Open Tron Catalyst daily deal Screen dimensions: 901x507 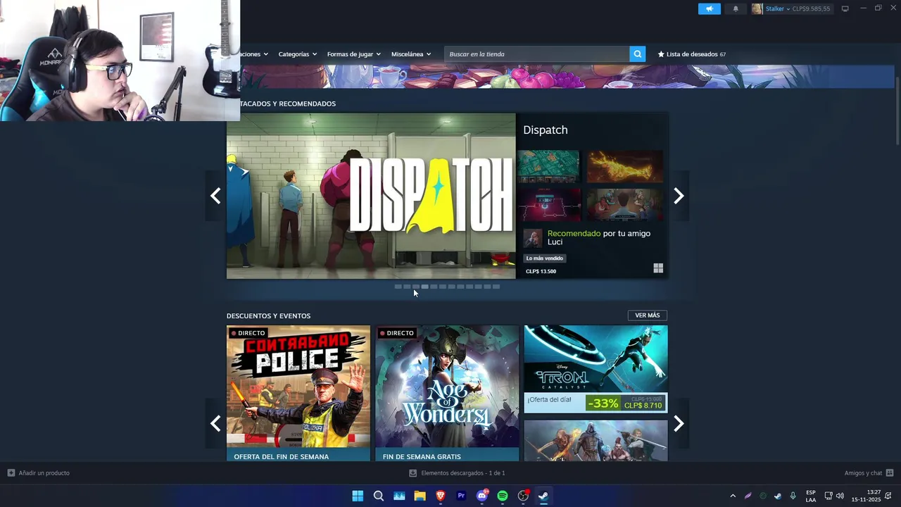pos(596,369)
